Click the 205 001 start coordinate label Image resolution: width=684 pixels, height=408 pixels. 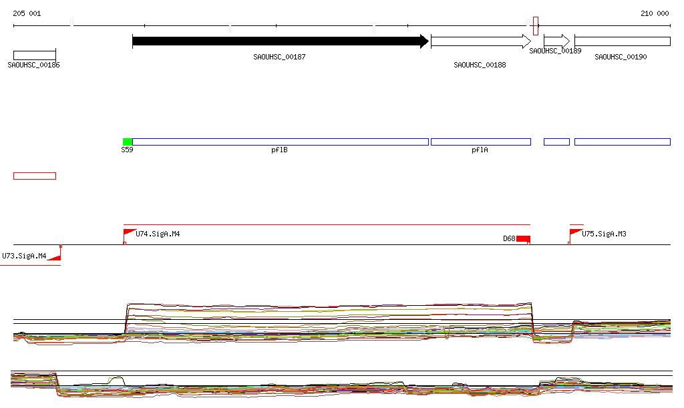coord(27,13)
